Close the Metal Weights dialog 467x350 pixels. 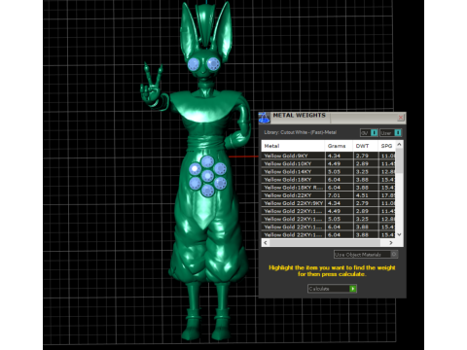pos(401,118)
